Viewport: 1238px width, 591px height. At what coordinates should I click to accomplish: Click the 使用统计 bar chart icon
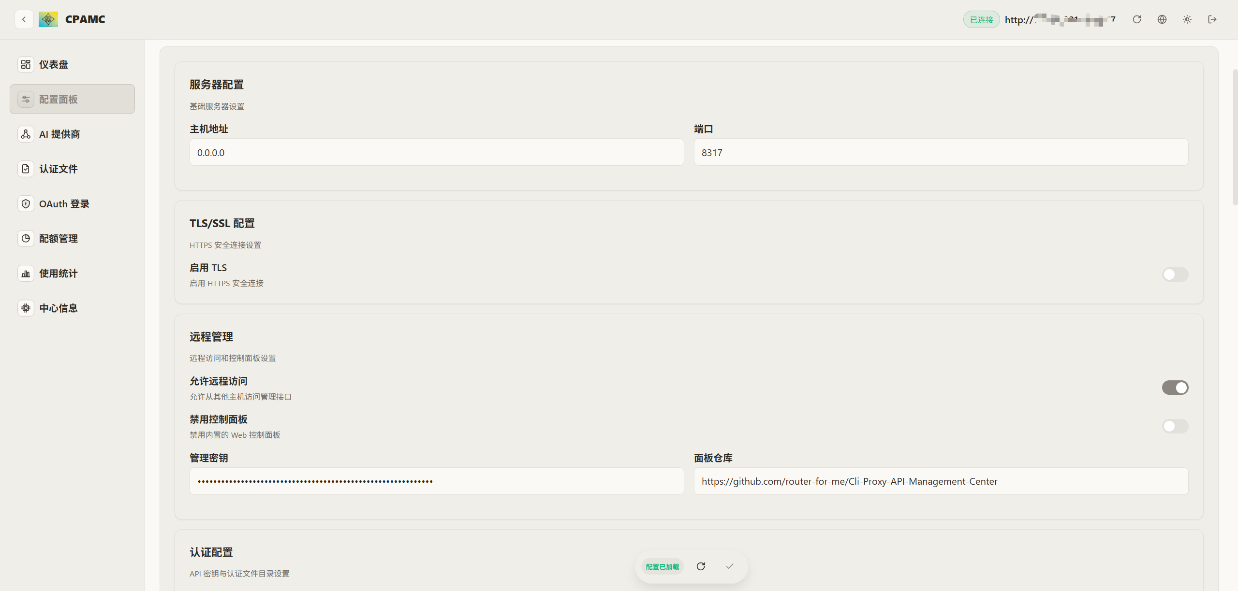click(26, 274)
